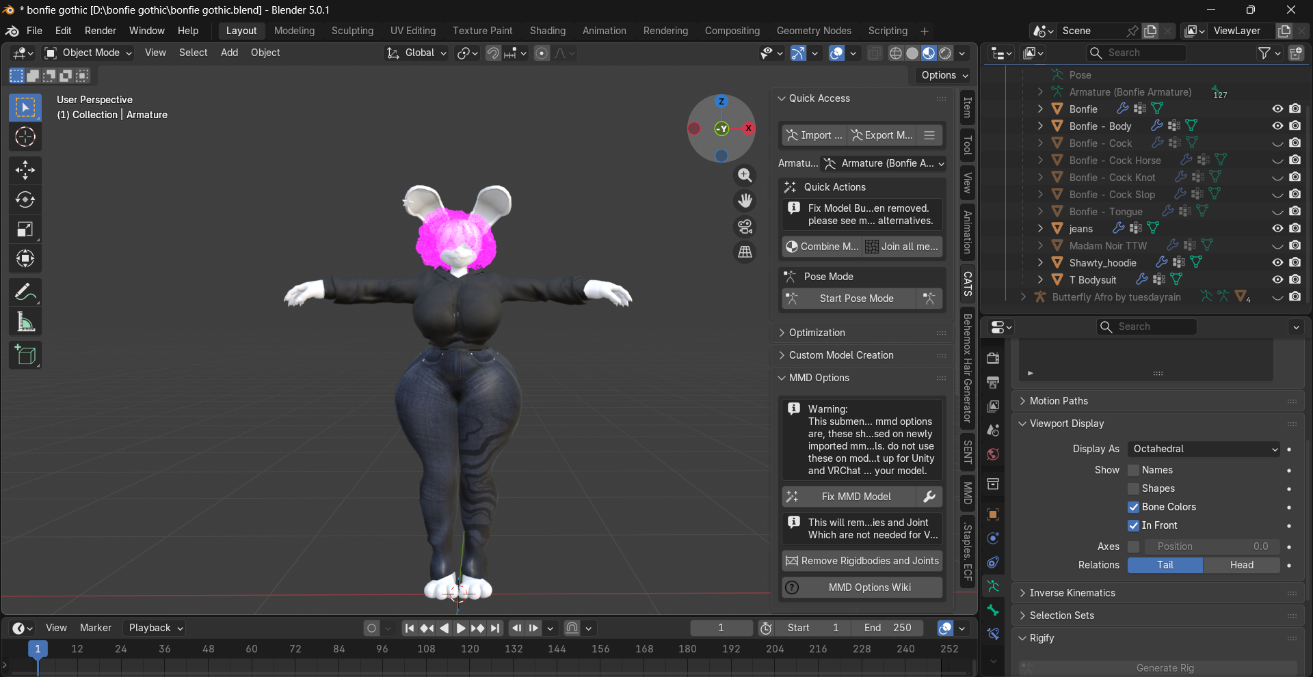Screen dimensions: 1313x677
Task: Click the MMD Fix settings wrench icon
Action: [929, 497]
